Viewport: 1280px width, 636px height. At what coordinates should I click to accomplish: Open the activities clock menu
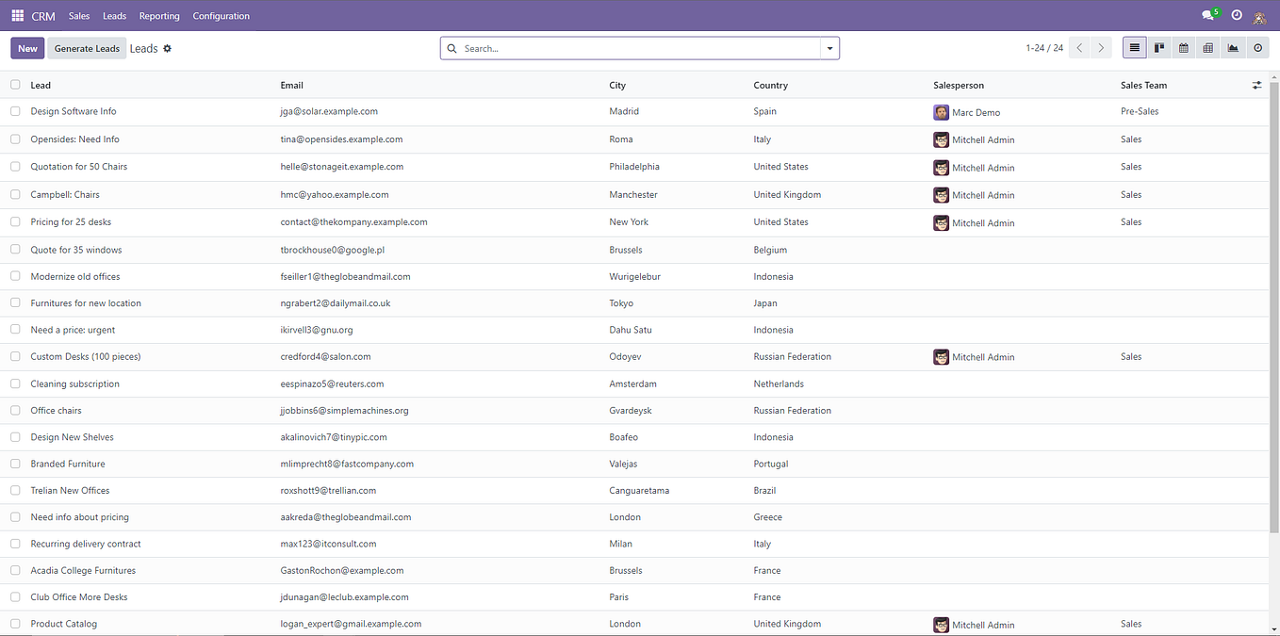point(1236,15)
